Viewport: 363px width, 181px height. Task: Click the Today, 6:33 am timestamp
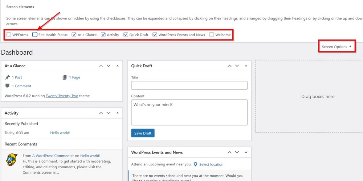(x=17, y=133)
